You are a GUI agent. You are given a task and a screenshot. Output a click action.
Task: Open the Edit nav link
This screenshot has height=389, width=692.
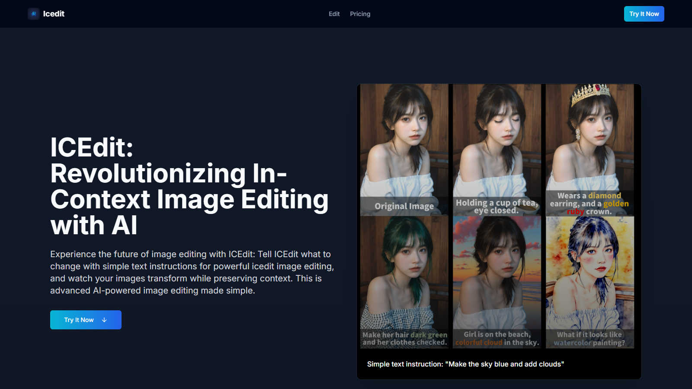tap(334, 14)
